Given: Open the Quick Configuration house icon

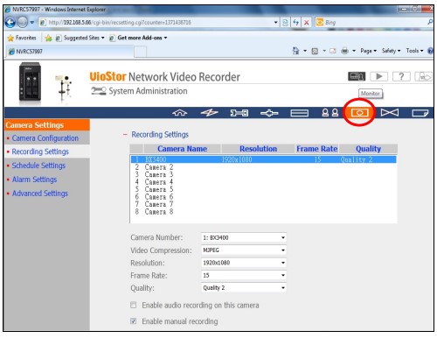Looking at the screenshot, I should pos(180,113).
